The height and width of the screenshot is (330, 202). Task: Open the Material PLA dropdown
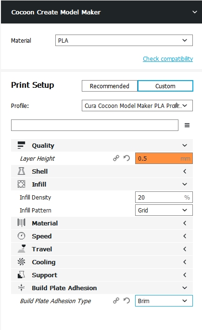[x=124, y=40]
